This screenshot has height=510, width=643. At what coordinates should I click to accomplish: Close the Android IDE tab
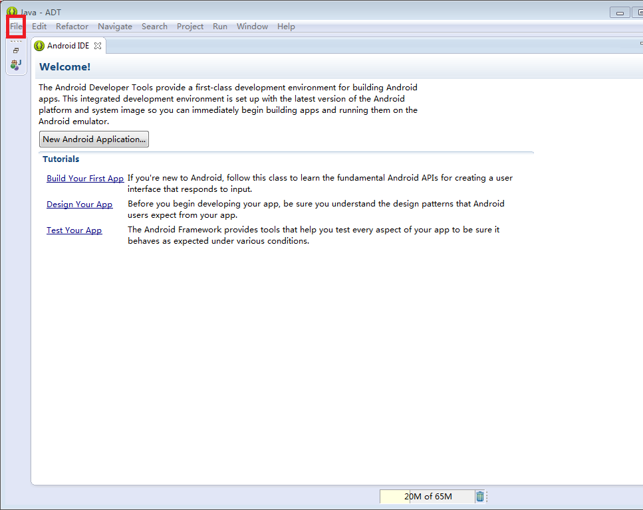coord(98,46)
